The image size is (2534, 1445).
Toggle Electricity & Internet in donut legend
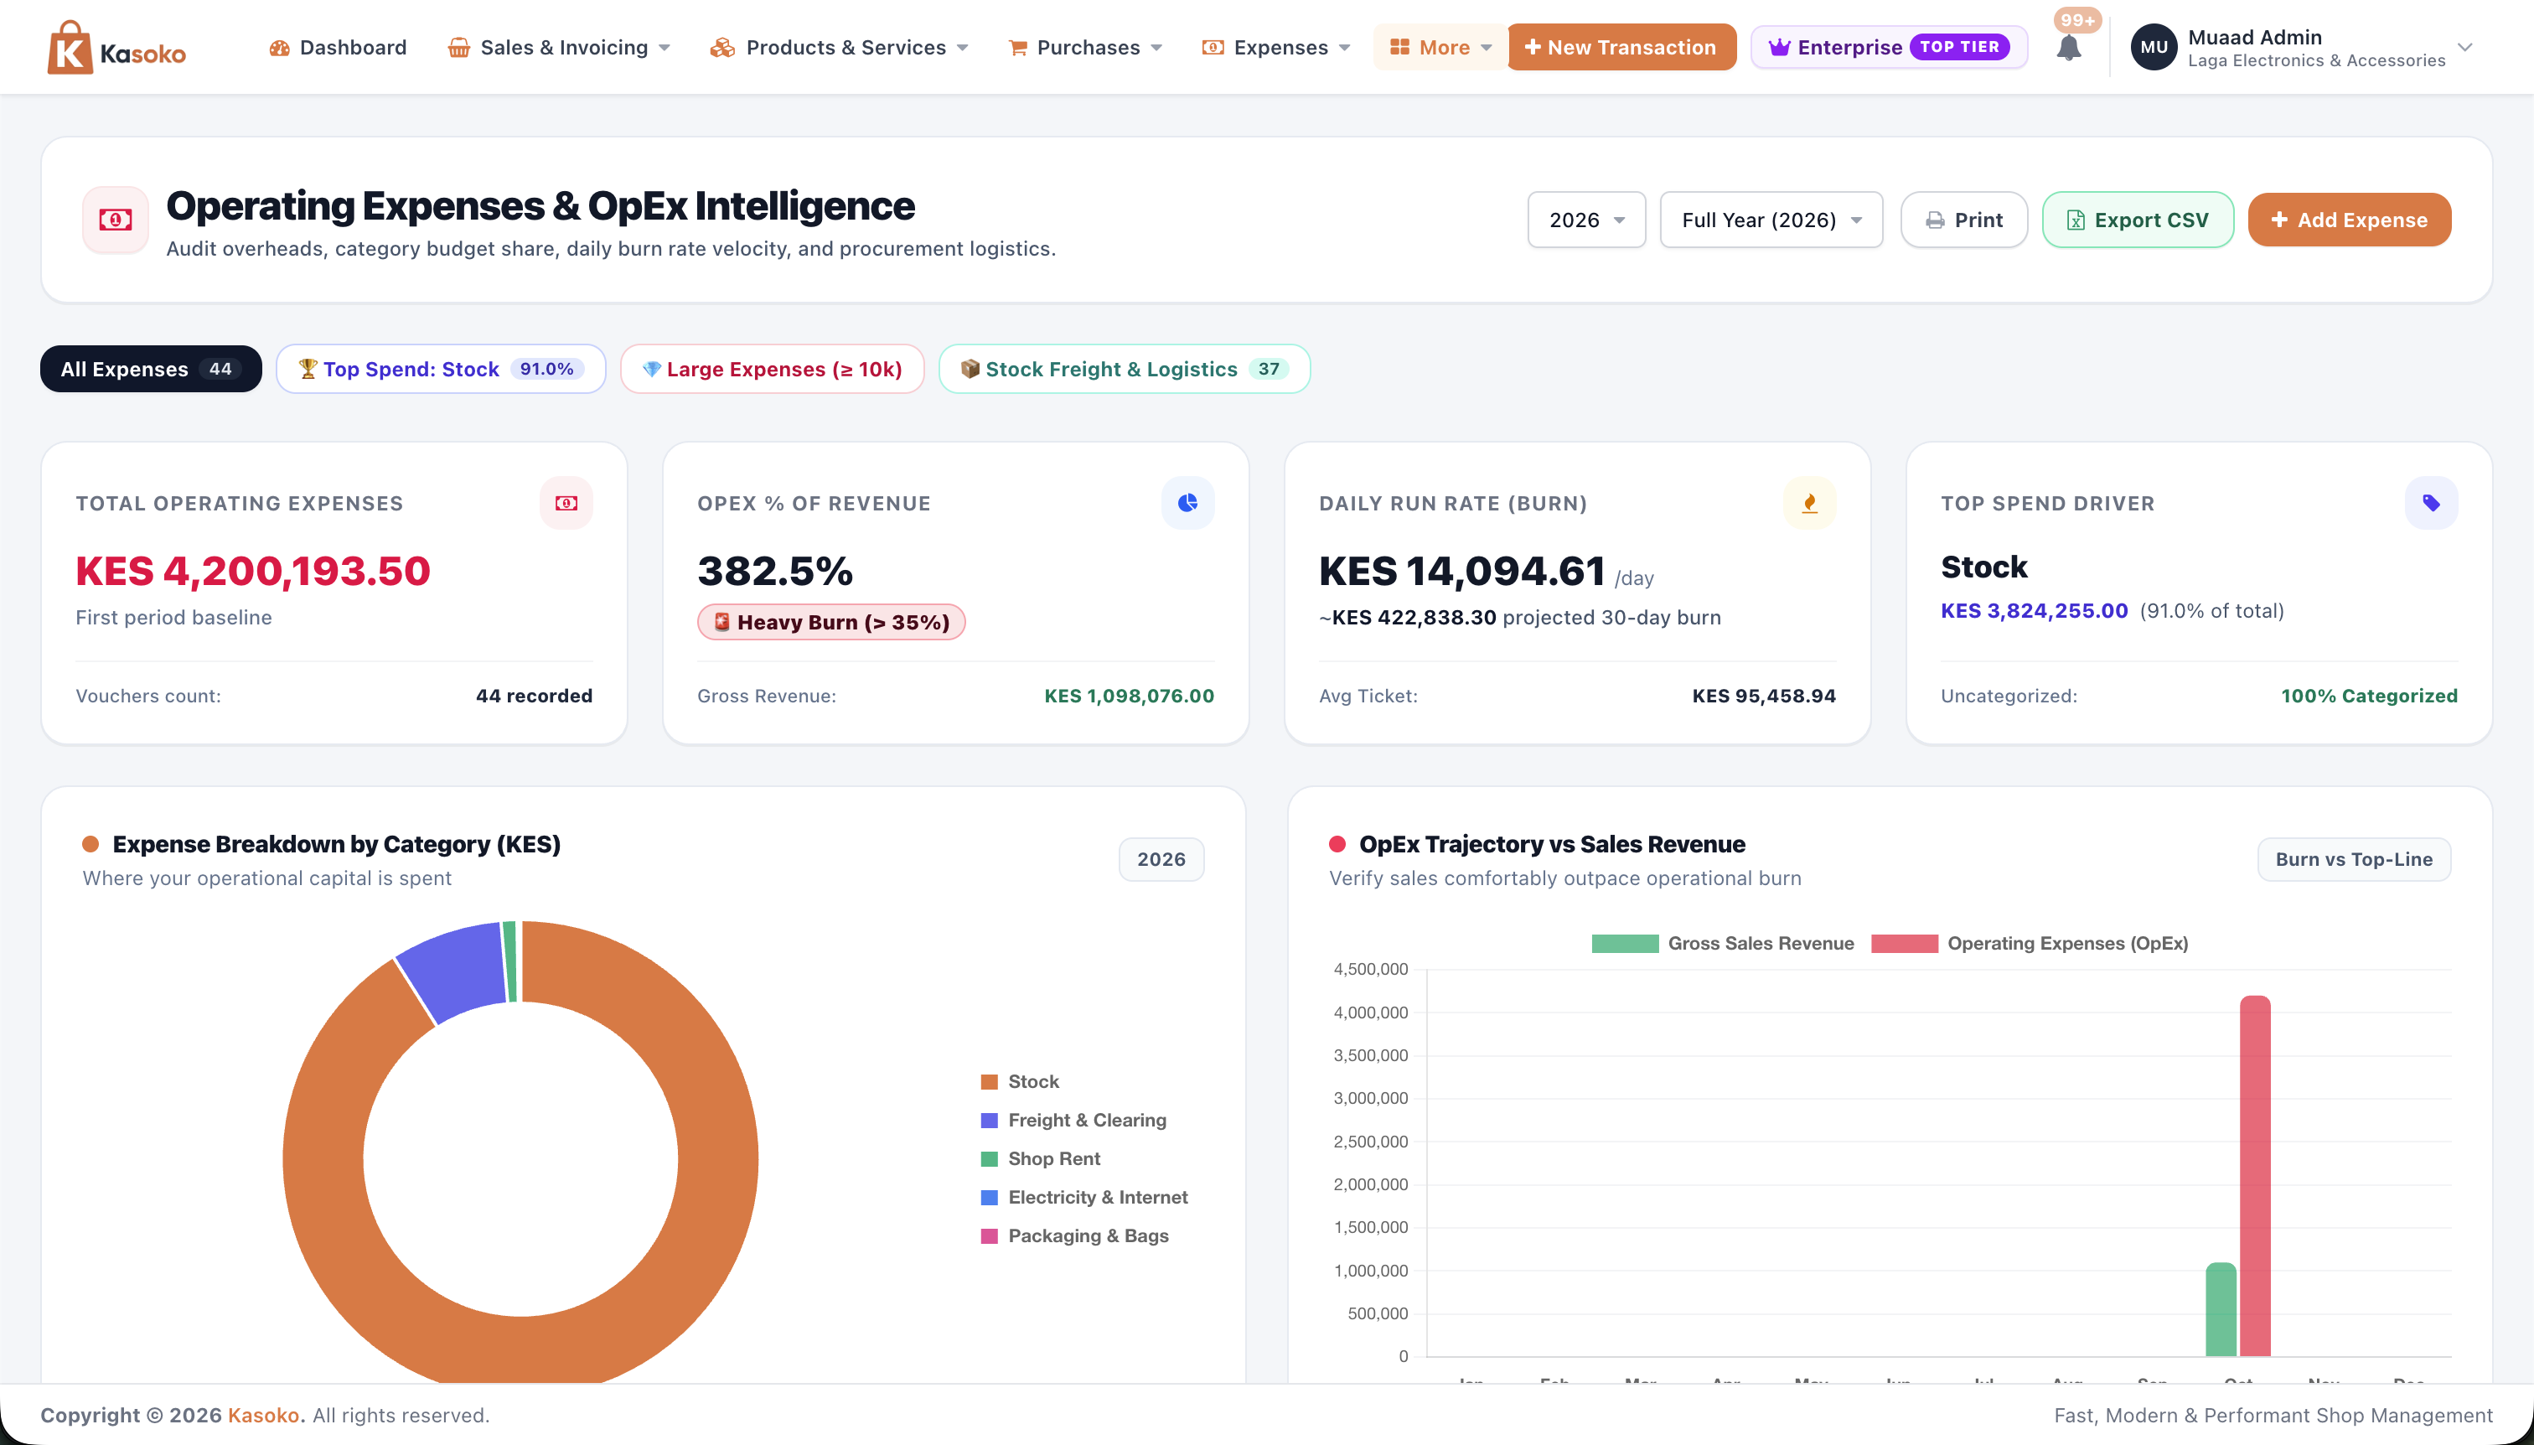[x=1083, y=1198]
